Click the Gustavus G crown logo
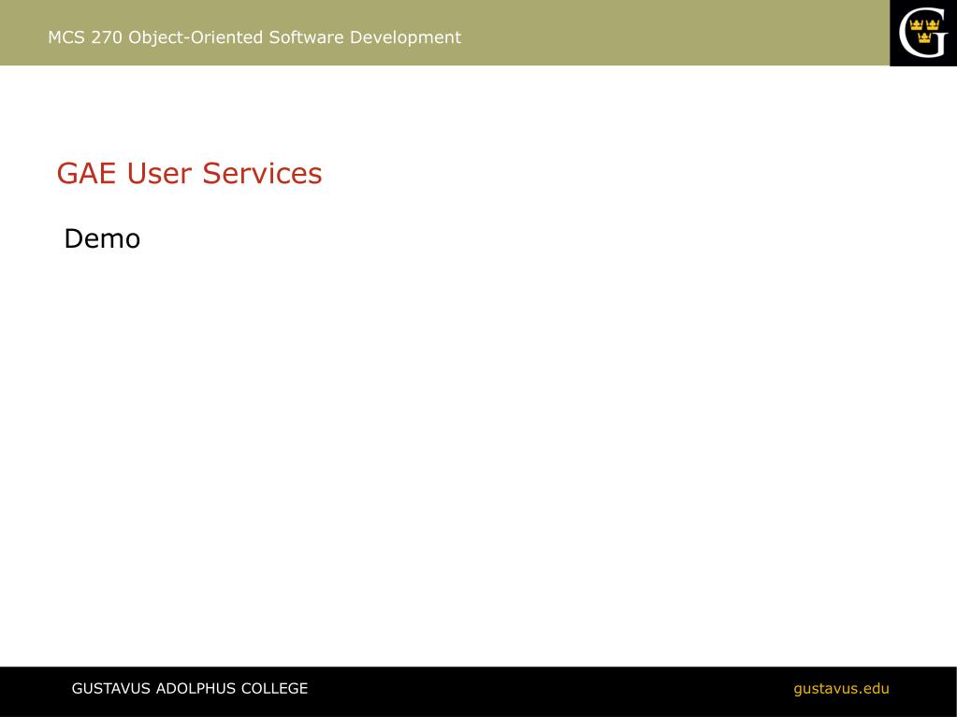Image resolution: width=957 pixels, height=717 pixels. click(x=922, y=33)
